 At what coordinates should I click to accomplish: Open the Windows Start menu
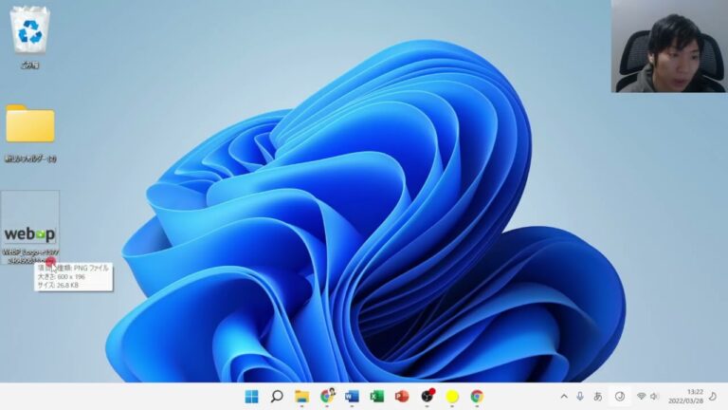251,397
